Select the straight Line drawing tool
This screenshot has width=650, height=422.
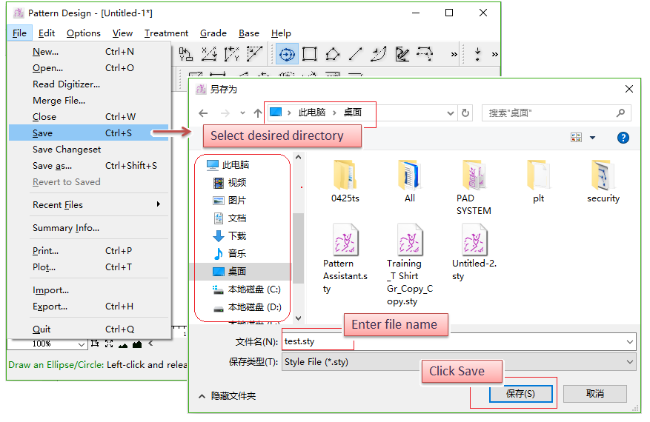(x=356, y=54)
